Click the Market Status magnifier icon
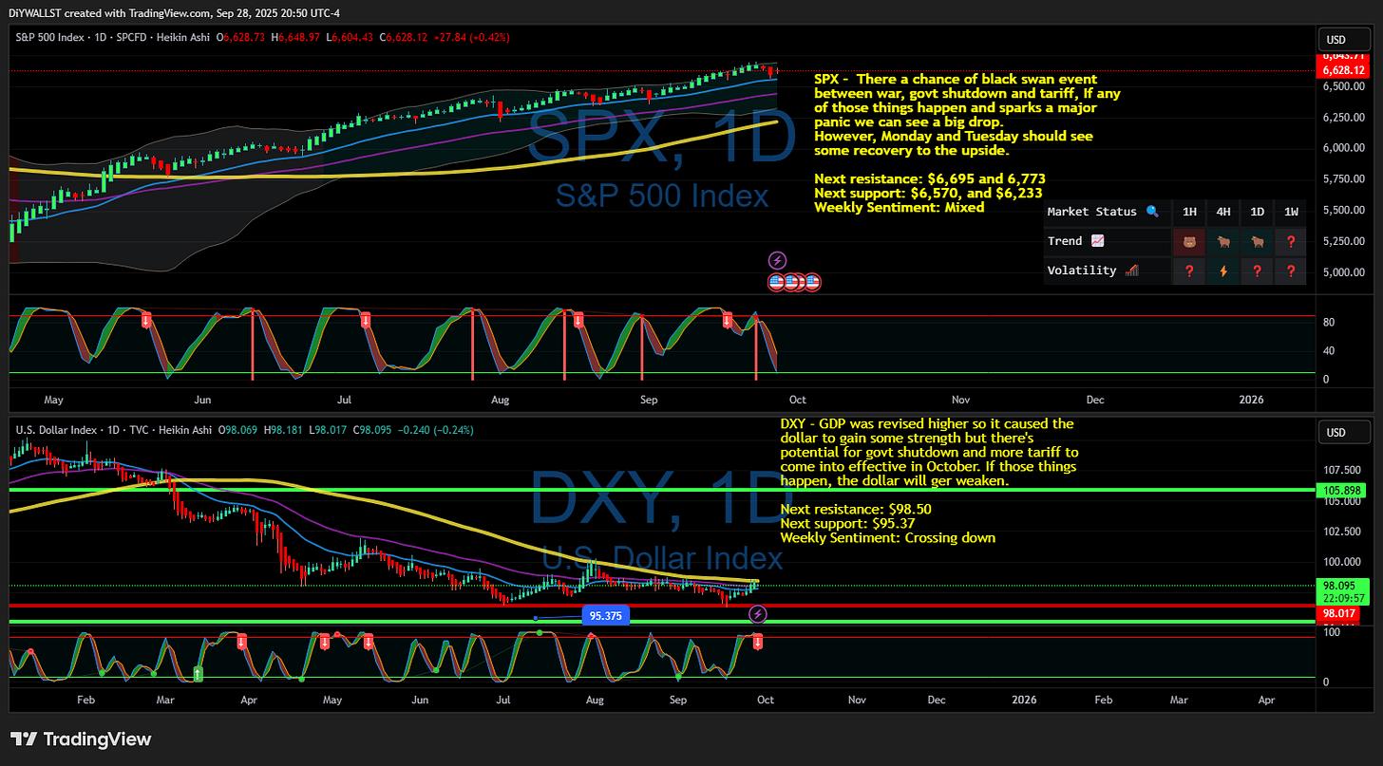Image resolution: width=1383 pixels, height=766 pixels. click(1151, 212)
